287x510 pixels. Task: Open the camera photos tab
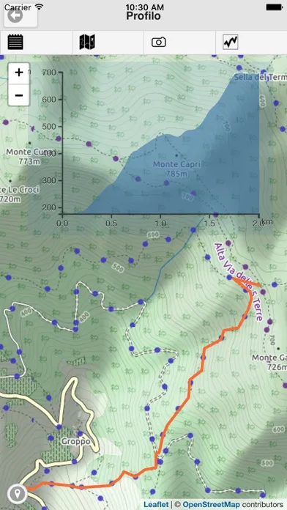[x=159, y=42]
